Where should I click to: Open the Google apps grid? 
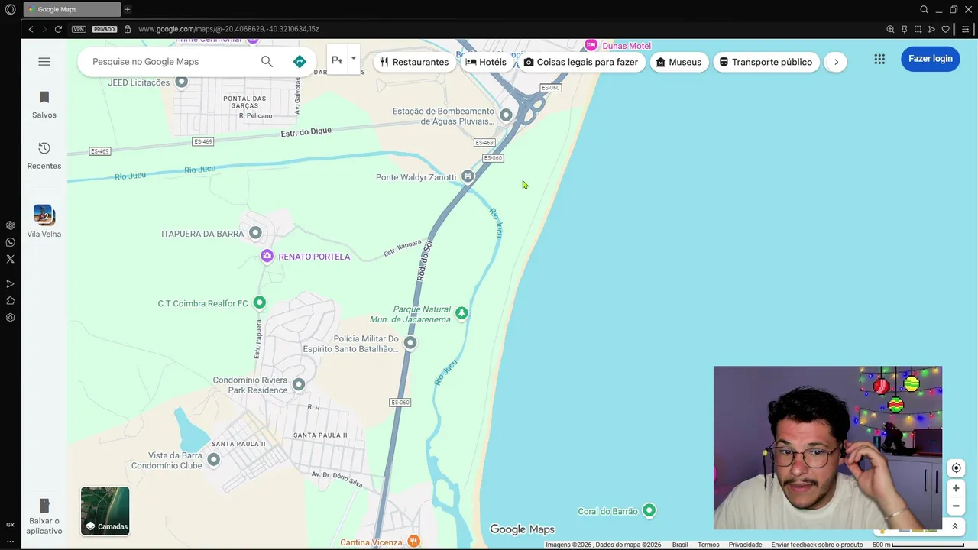click(879, 59)
